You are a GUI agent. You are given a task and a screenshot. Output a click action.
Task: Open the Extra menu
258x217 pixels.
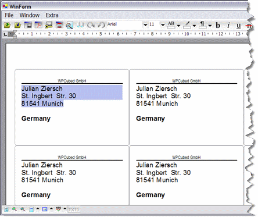(x=52, y=15)
